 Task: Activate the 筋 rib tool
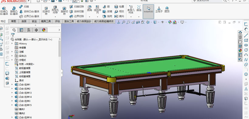(x=106, y=7)
